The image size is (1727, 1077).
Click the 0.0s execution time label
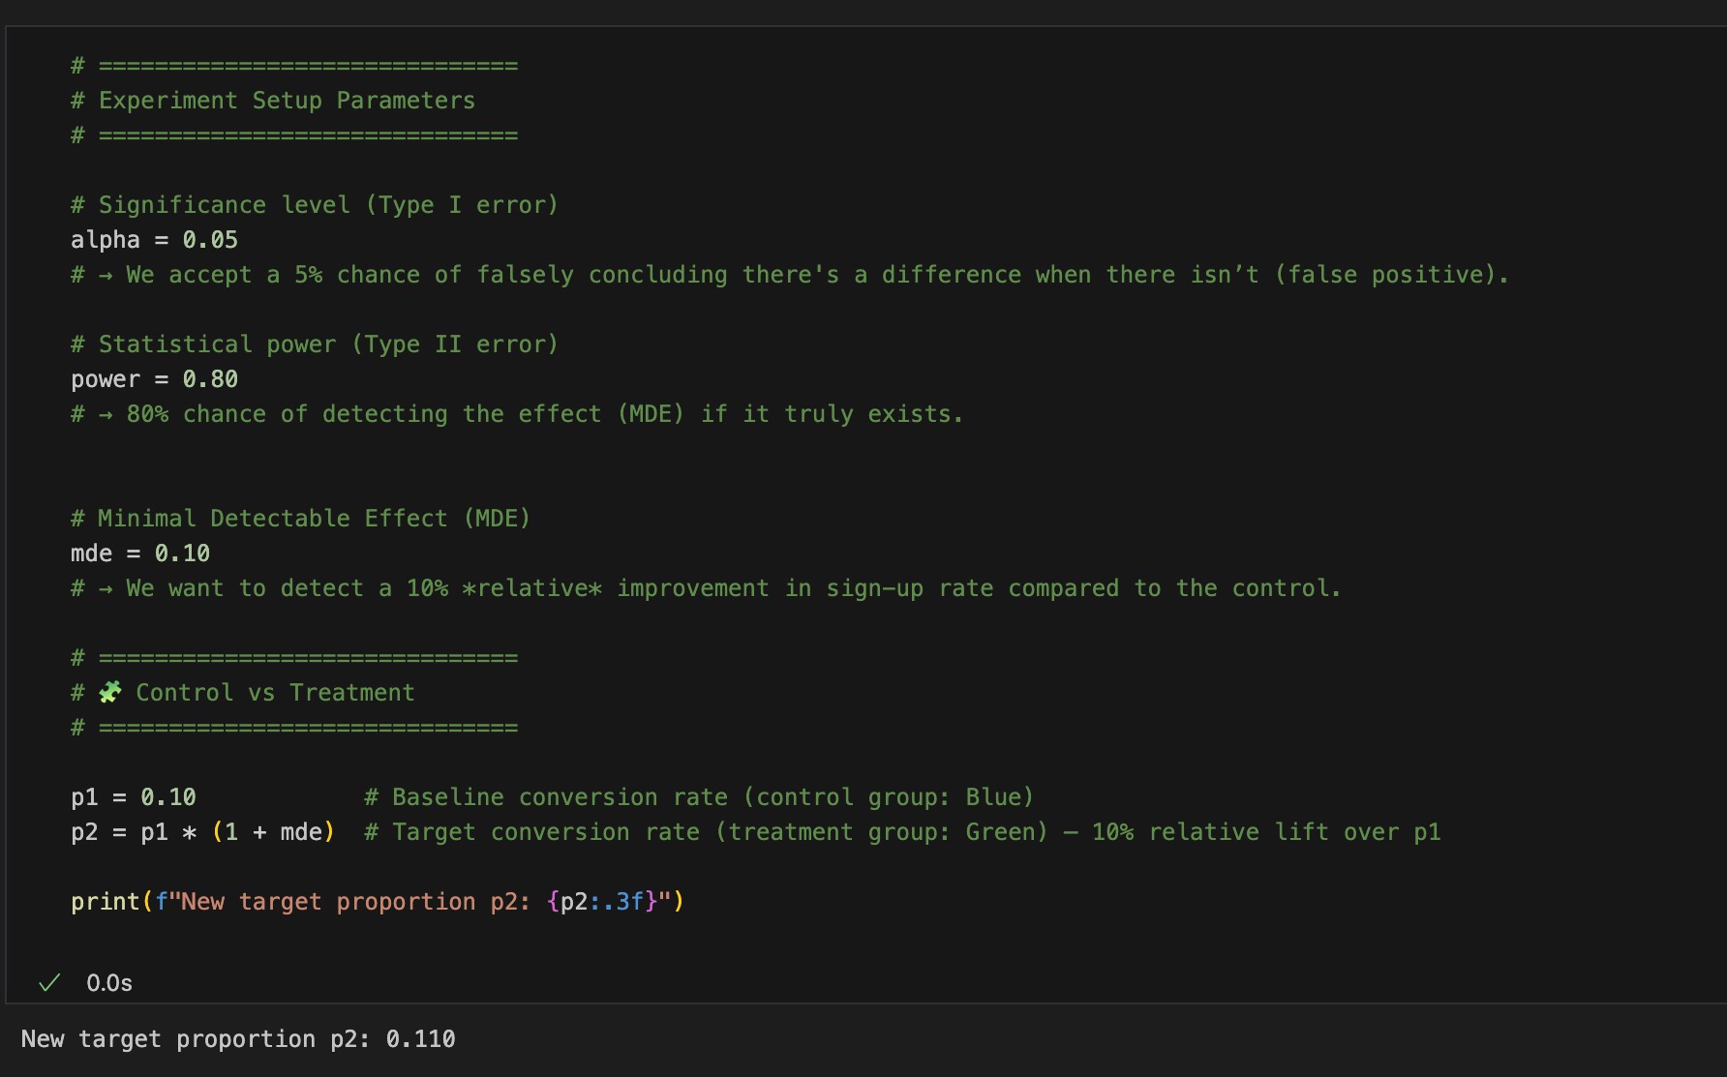pos(109,983)
